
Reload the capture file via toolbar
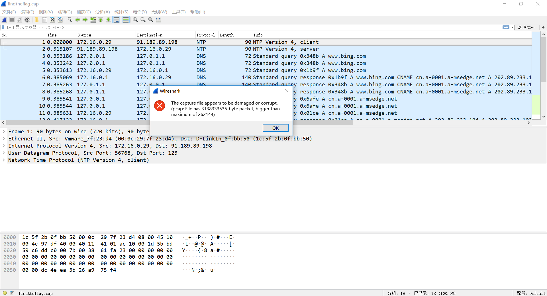coord(60,20)
